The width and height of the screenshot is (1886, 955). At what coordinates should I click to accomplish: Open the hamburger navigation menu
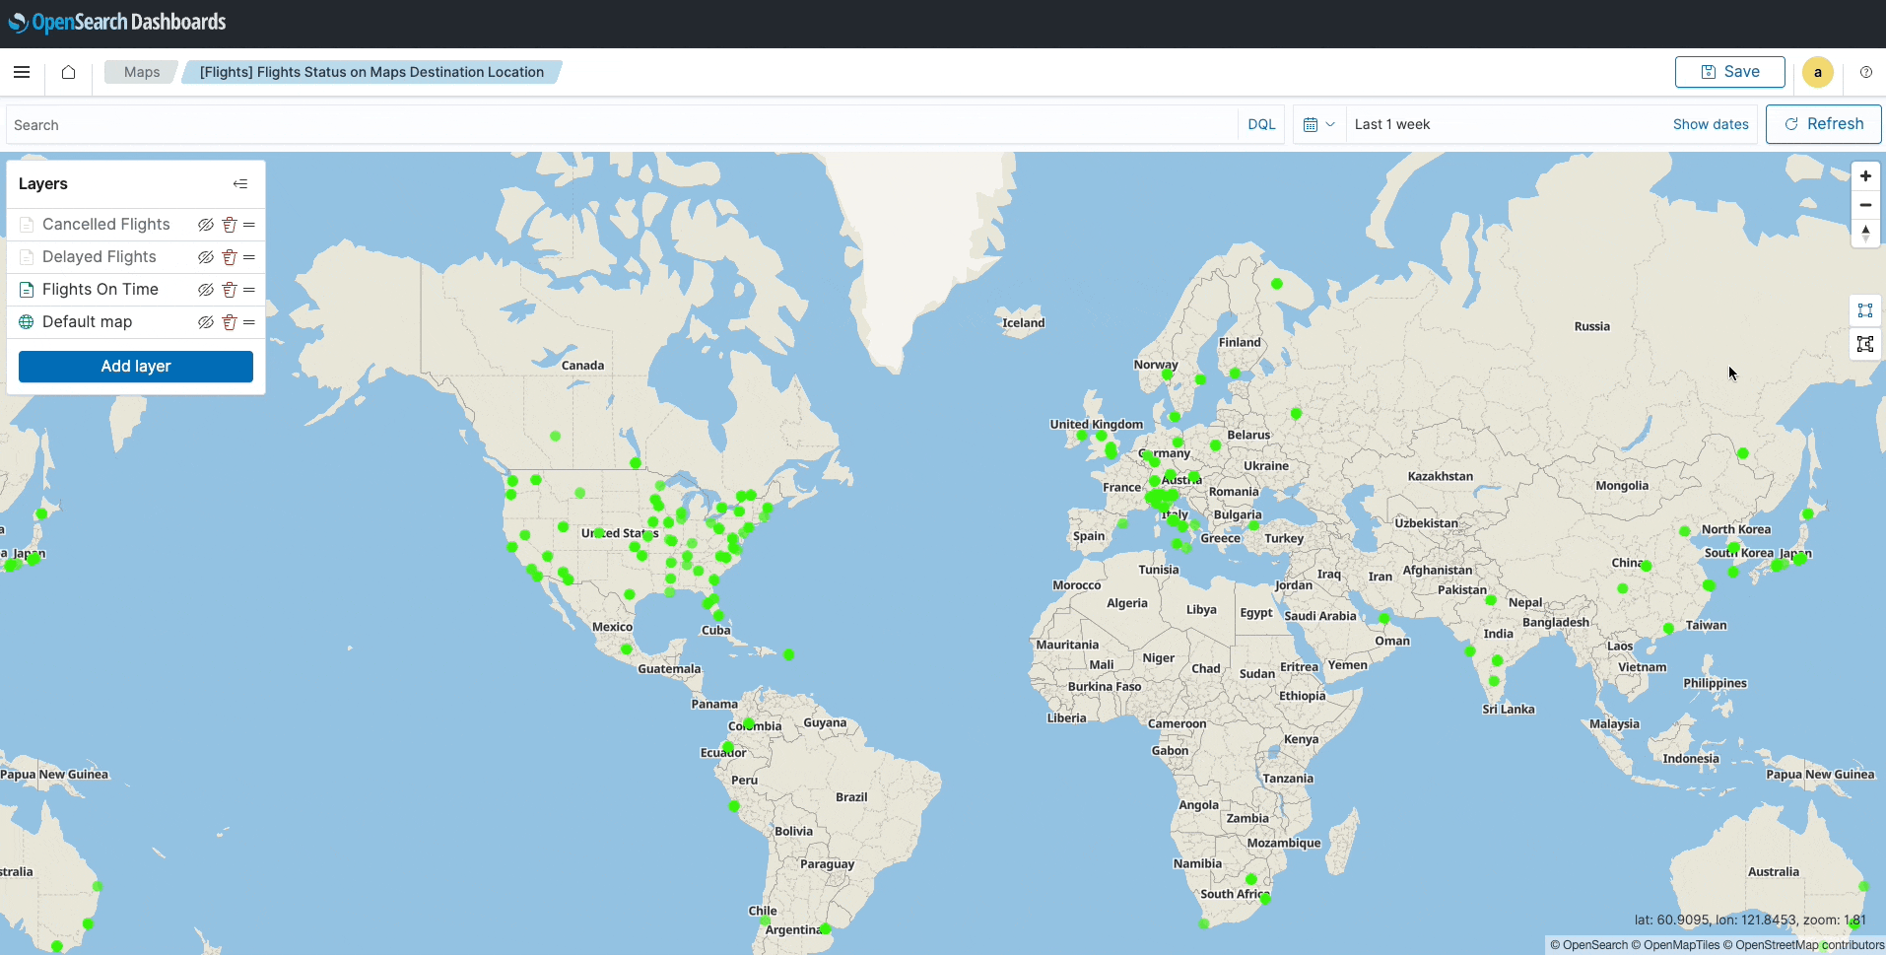point(22,72)
